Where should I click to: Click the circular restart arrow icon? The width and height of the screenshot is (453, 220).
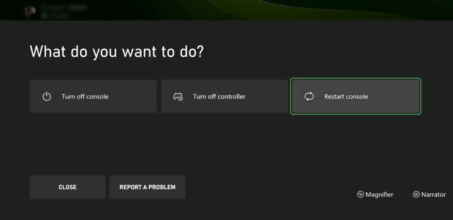click(x=309, y=96)
